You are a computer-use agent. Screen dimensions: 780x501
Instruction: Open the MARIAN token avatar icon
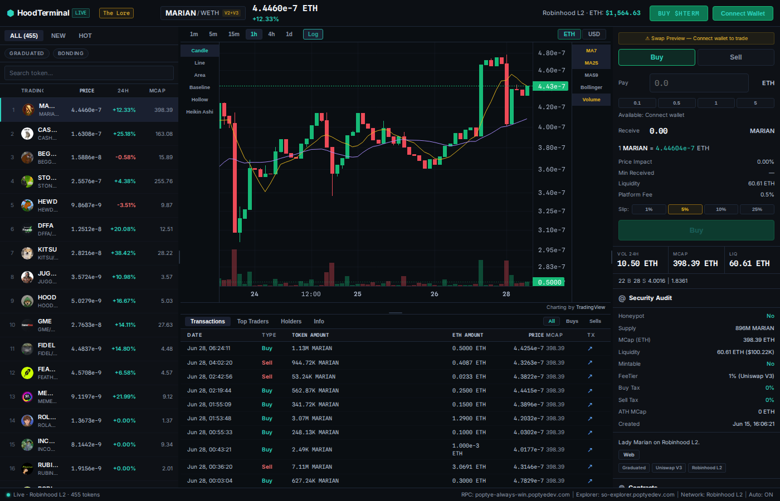(x=27, y=110)
